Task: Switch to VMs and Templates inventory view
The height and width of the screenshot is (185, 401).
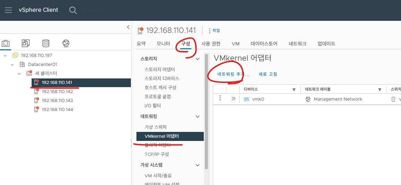Action: point(26,43)
